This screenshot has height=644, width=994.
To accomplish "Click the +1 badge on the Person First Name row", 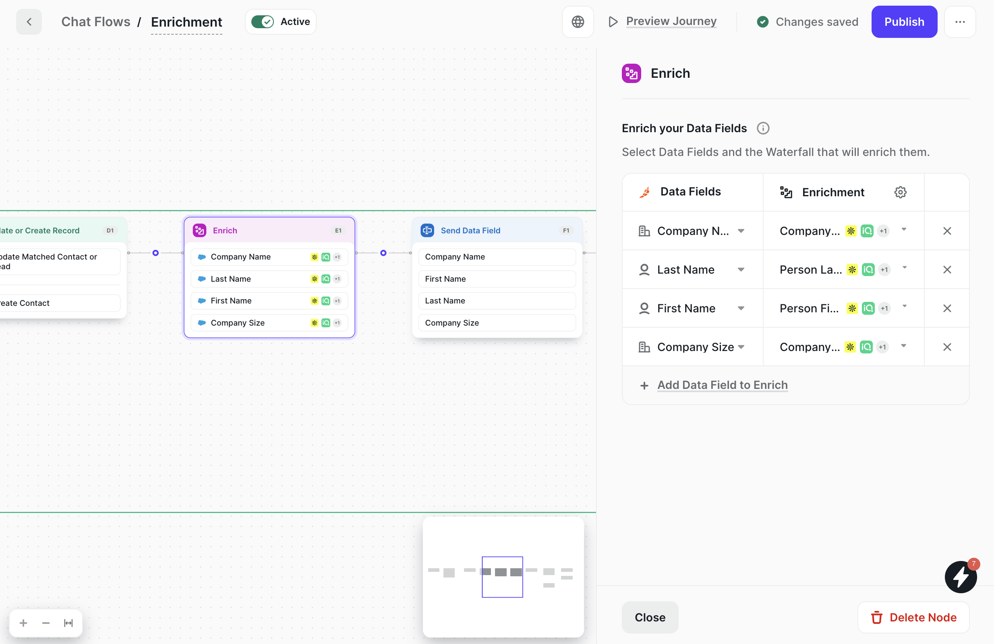I will [x=884, y=308].
